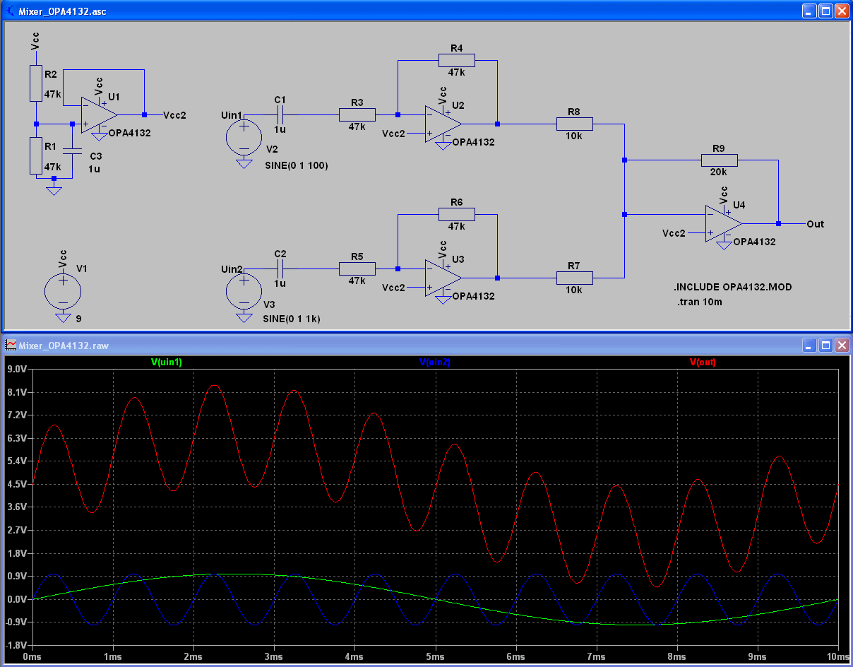Click the schematic window's title bar icon

pyautogui.click(x=11, y=12)
